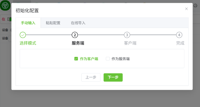The height and width of the screenshot is (107, 200).
Task: Click the completed checkmark step circle
Action: pos(23,35)
